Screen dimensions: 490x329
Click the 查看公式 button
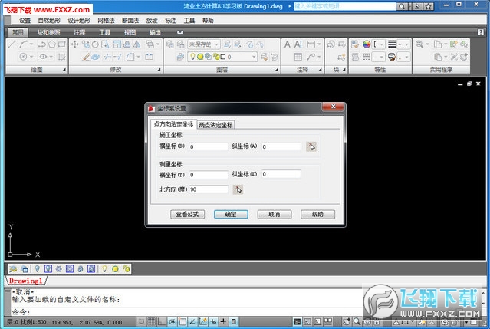(x=188, y=214)
